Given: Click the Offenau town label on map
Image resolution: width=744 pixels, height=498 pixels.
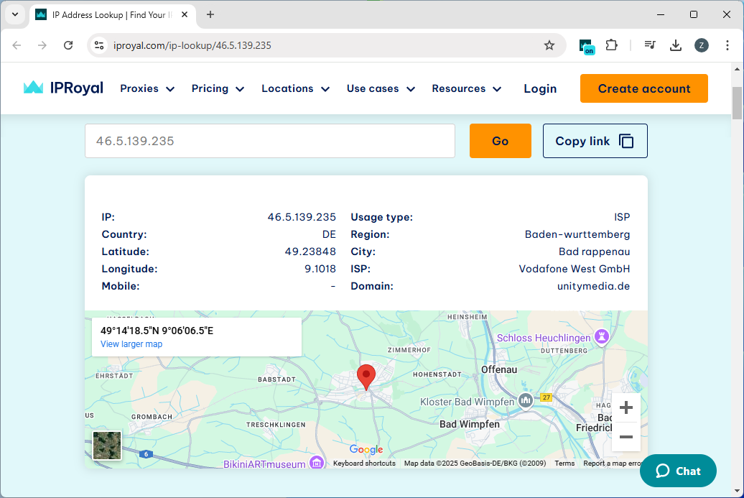Looking at the screenshot, I should tap(499, 369).
